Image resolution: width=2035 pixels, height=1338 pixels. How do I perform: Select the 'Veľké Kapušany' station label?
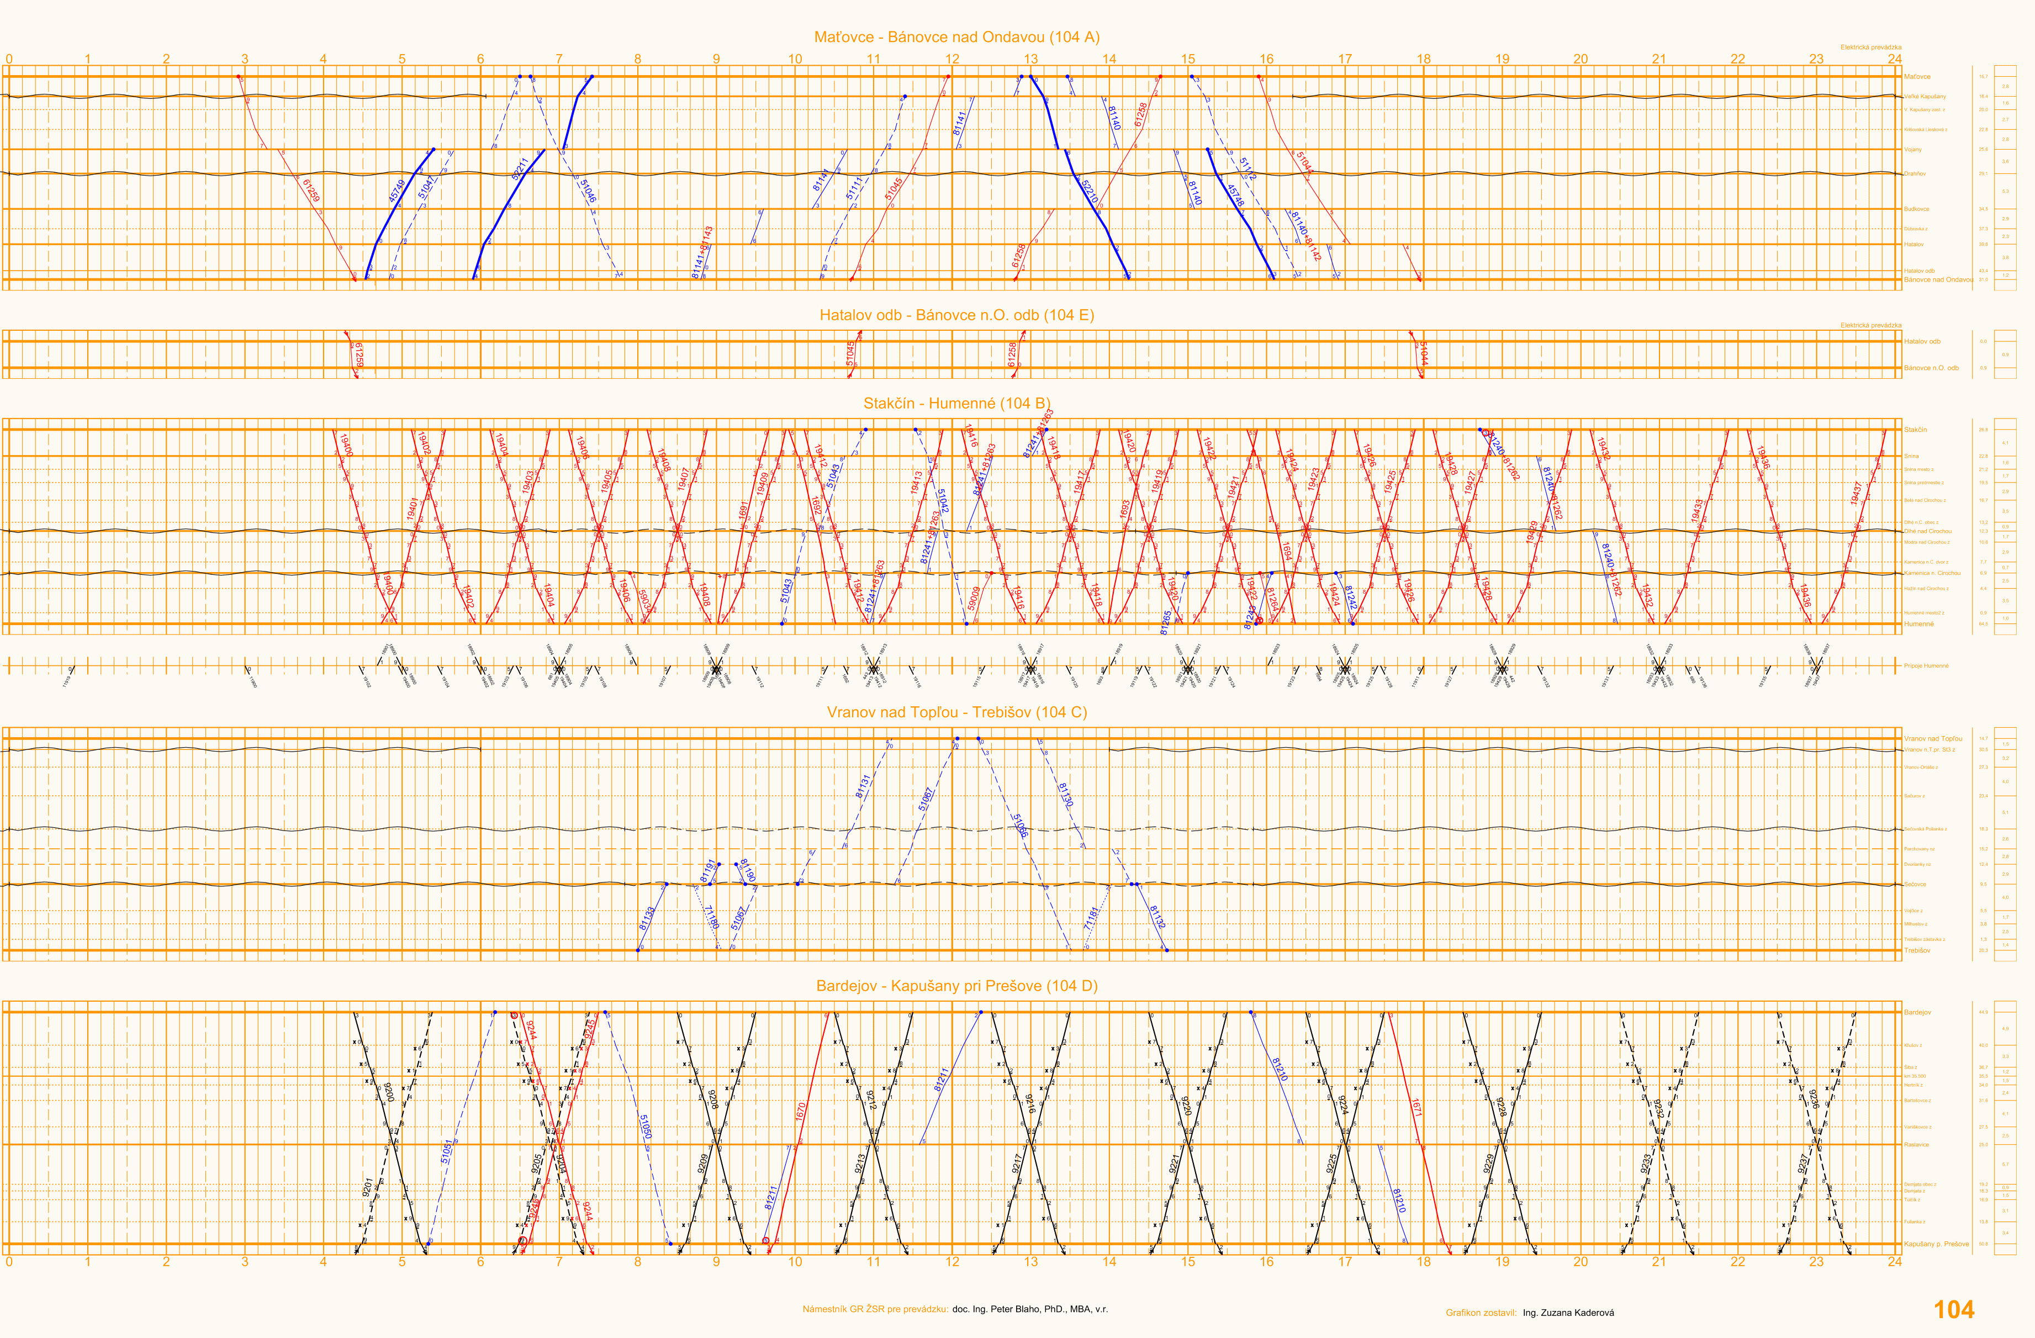coord(1925,97)
